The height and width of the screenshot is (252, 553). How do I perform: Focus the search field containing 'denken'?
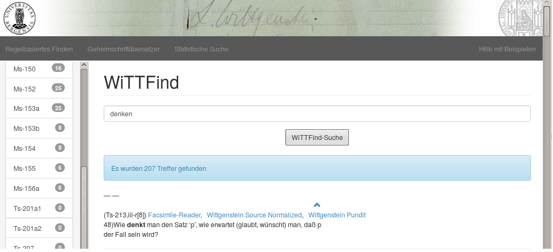317,114
